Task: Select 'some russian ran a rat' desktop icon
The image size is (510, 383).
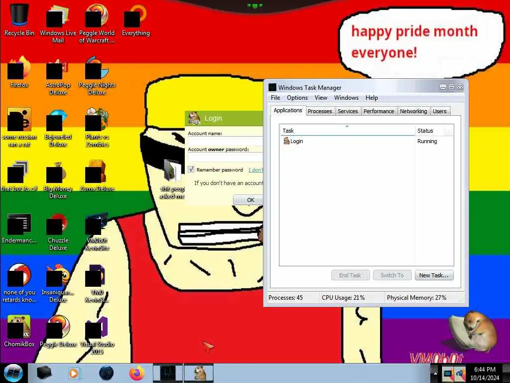Action: click(x=19, y=127)
